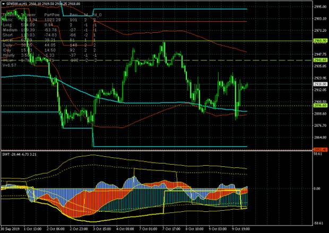Select the dashed horizontal line at 2941.60
This screenshot has width=329, height=233.
point(157,60)
